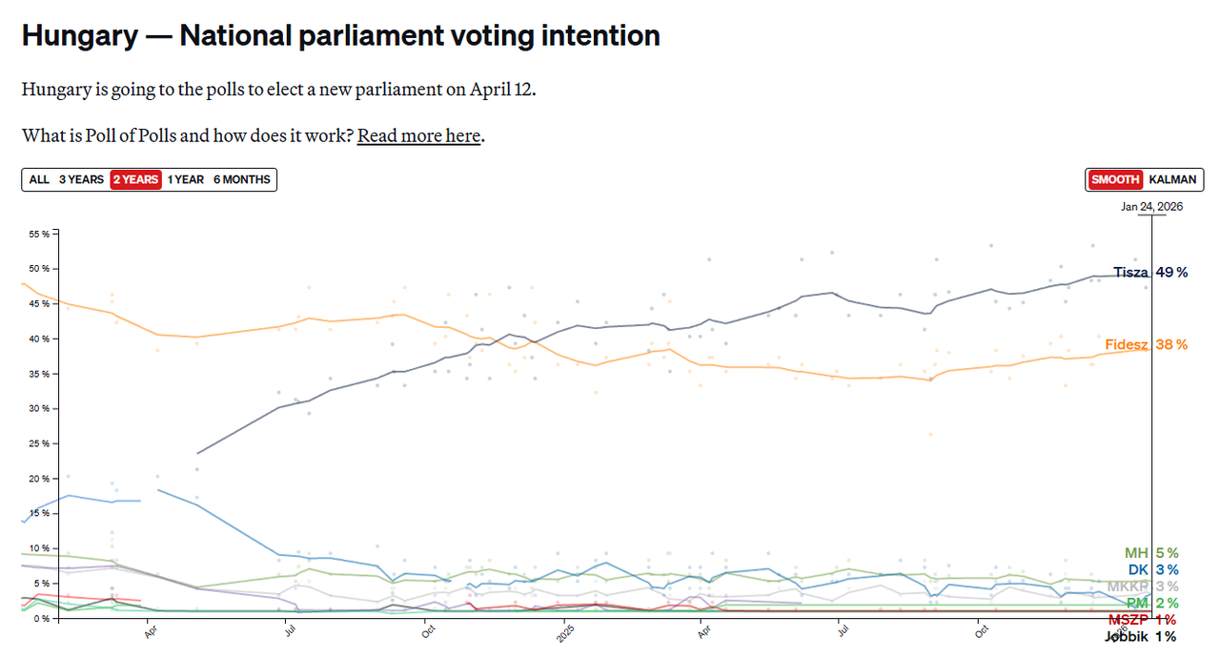Click the MKKP 3 % party label
1220x658 pixels.
[x=1142, y=586]
